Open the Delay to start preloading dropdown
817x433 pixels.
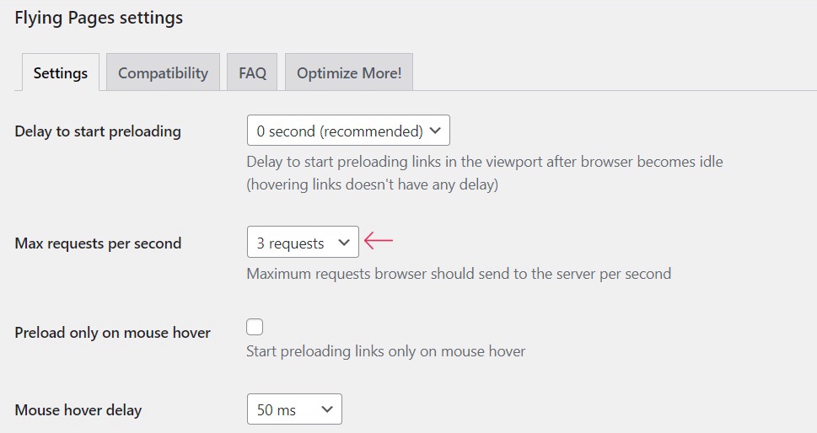pos(348,130)
